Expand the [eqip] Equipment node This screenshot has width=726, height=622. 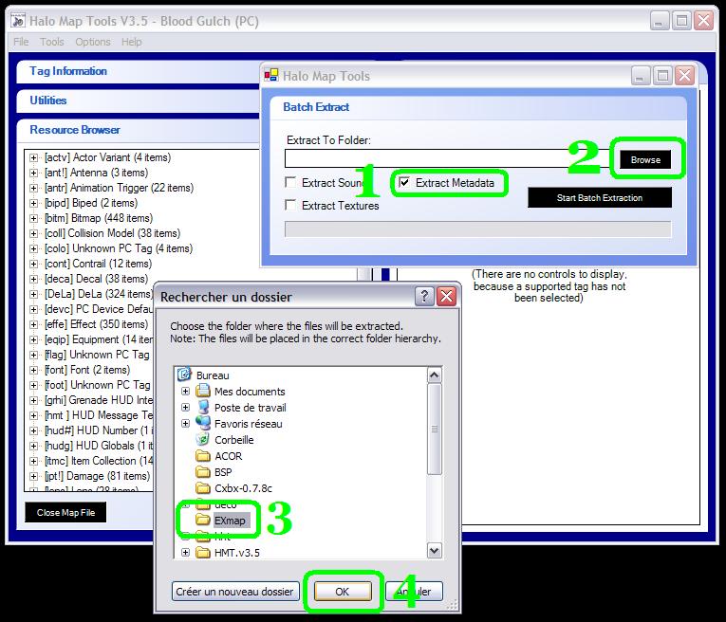pos(33,339)
